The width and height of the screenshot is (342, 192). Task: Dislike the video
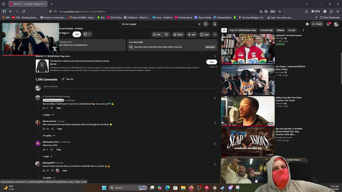point(166,34)
